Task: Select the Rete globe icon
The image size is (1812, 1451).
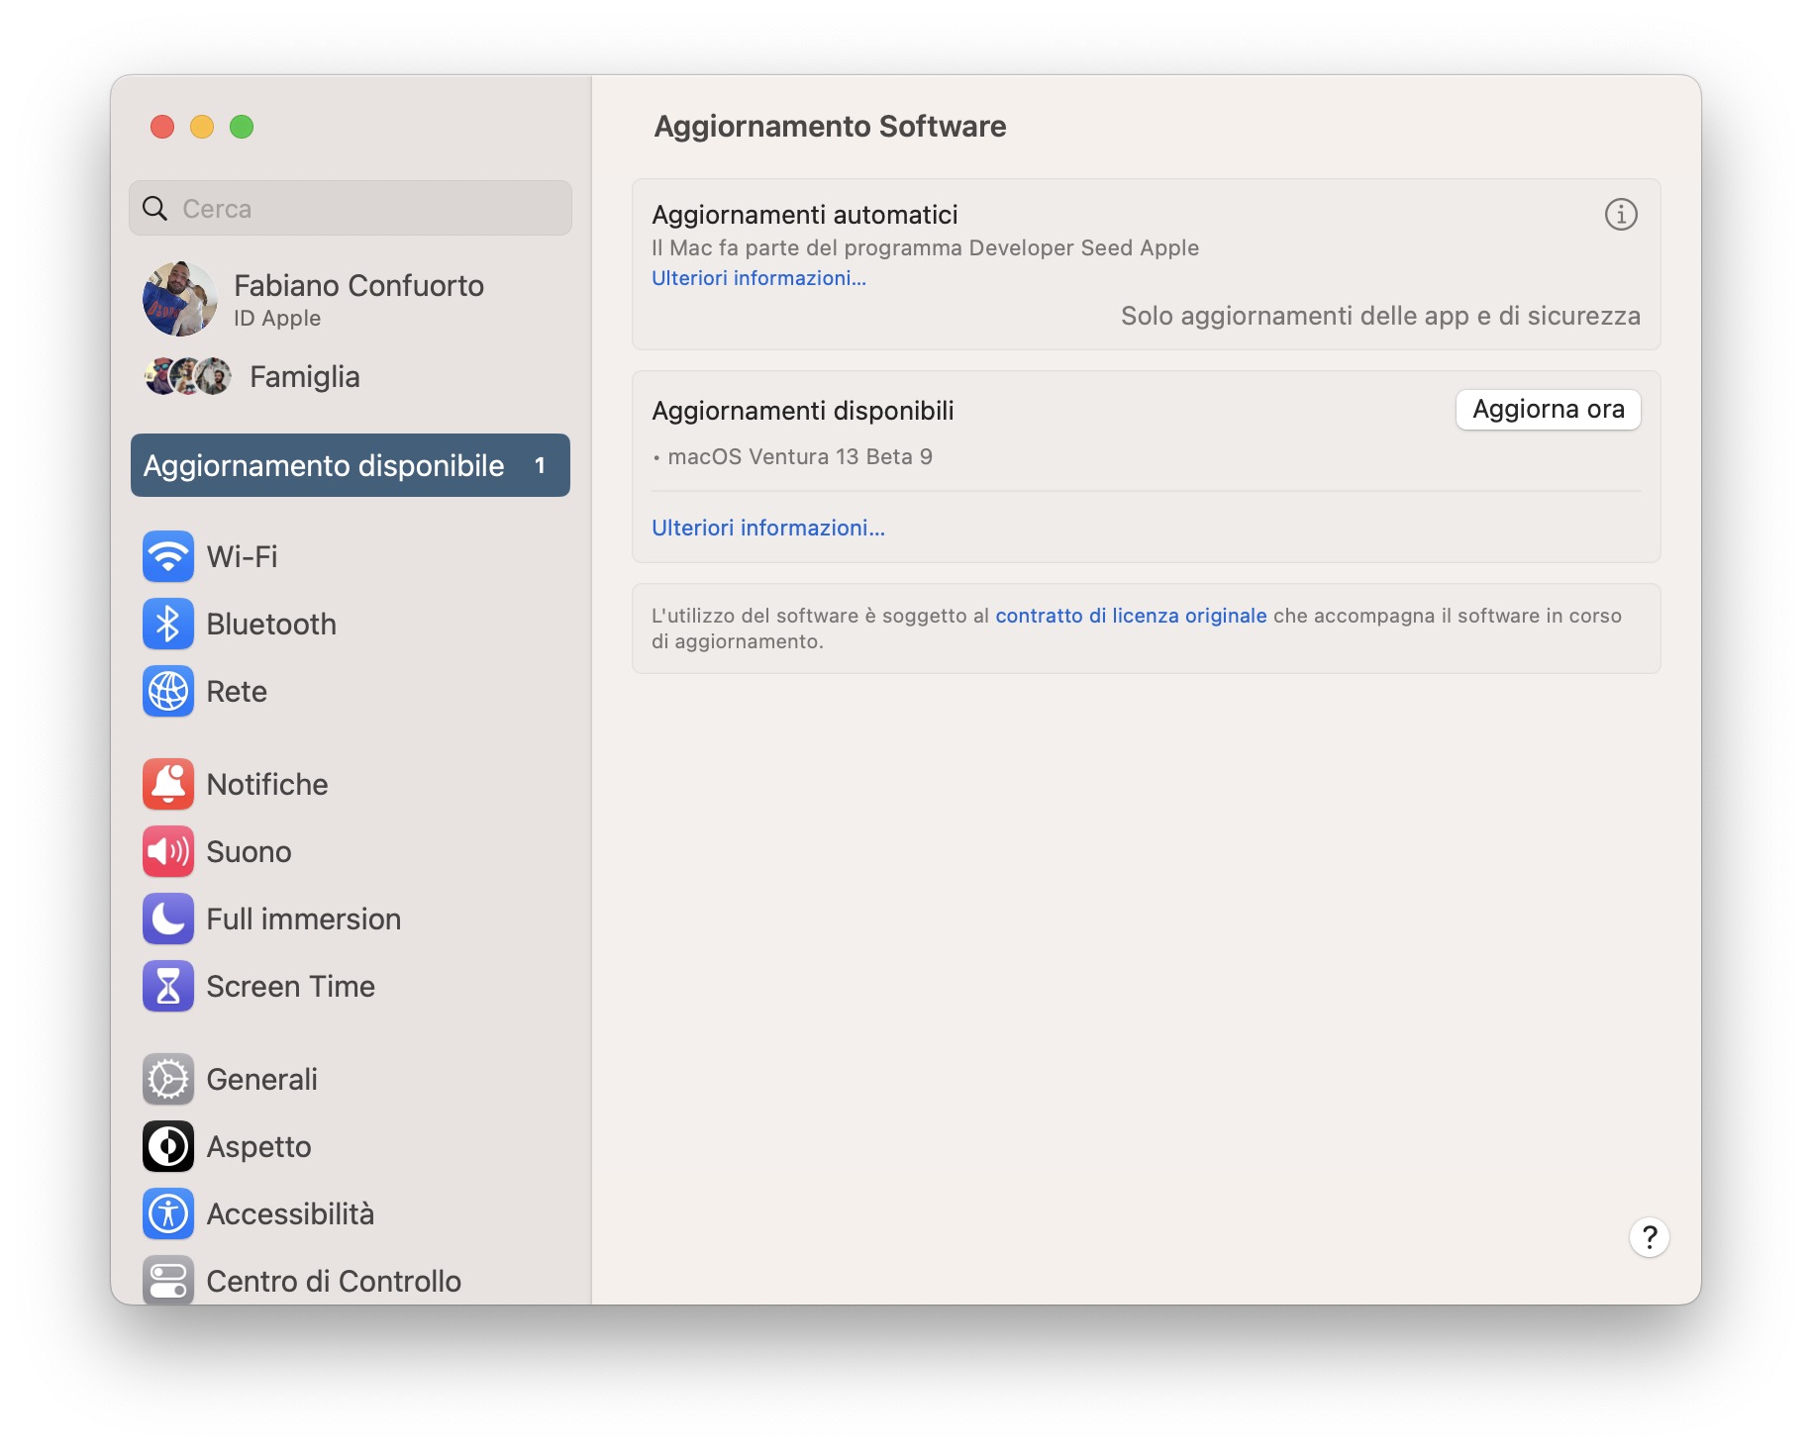Action: (167, 691)
